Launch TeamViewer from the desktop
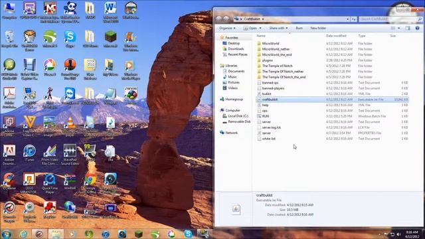This screenshot has width=425, height=239. [70, 96]
